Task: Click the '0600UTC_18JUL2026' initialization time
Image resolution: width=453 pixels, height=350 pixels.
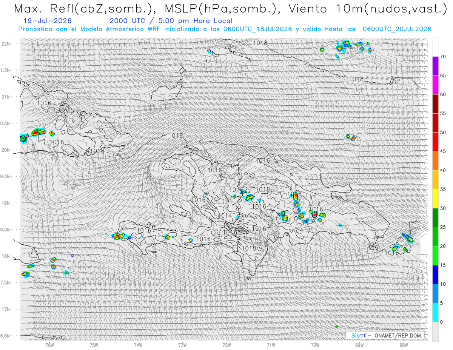Action: (257, 29)
